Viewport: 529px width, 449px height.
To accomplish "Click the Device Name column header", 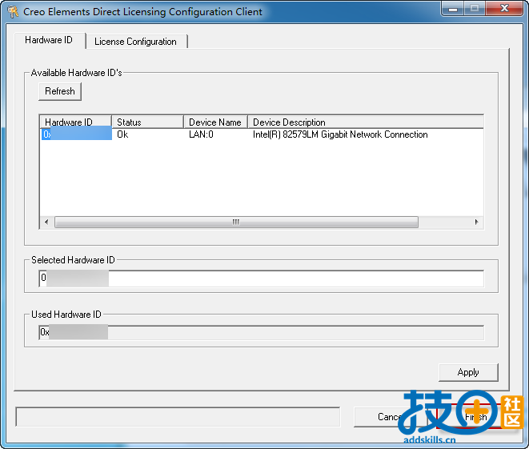I will 215,122.
